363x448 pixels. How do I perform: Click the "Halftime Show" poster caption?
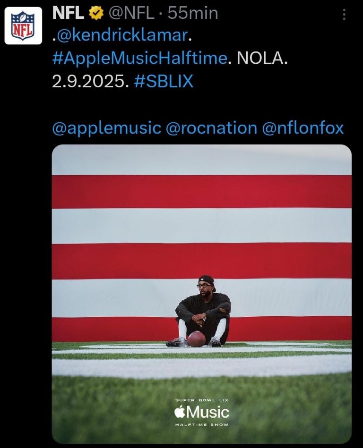tap(201, 425)
